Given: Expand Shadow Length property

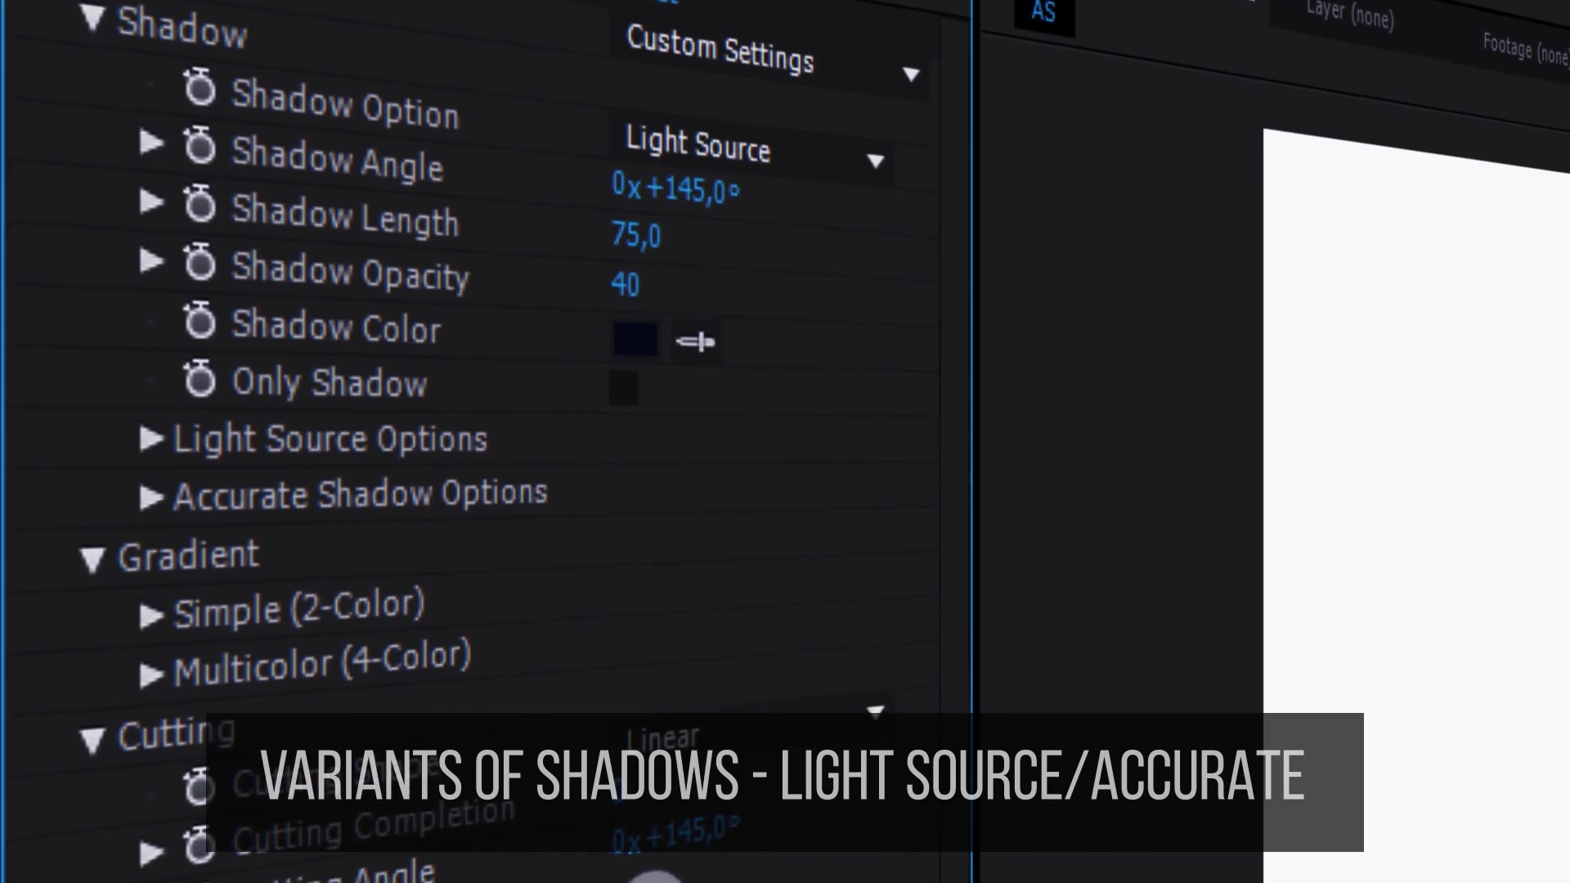Looking at the screenshot, I should [151, 201].
